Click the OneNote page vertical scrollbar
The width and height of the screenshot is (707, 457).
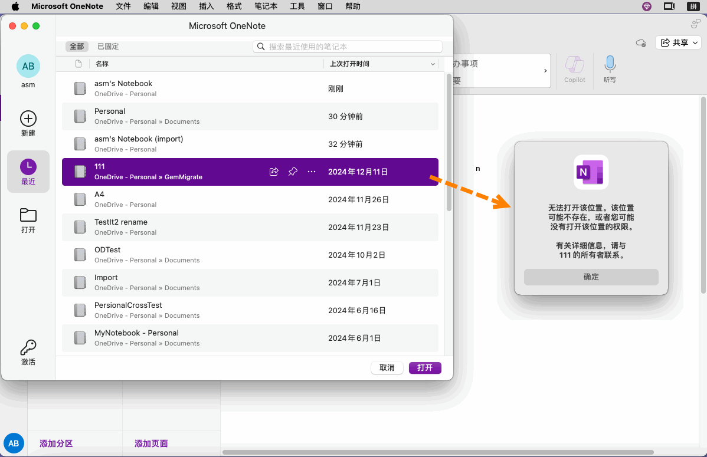pos(703,195)
